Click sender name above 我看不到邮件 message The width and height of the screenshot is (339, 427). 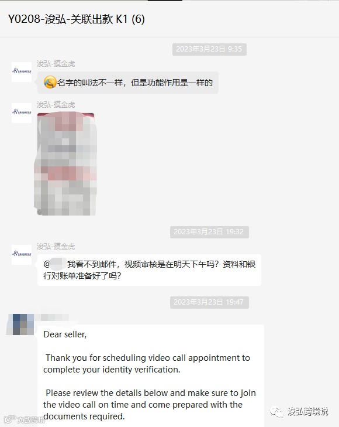click(x=56, y=247)
